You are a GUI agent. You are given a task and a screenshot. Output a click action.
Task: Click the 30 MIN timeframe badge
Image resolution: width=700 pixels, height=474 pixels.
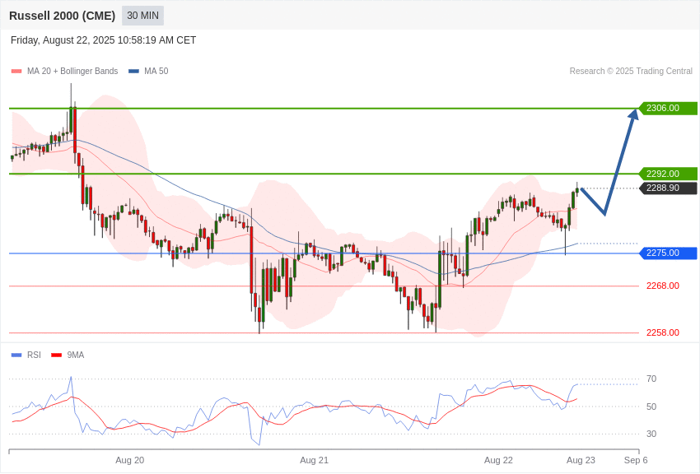point(142,16)
